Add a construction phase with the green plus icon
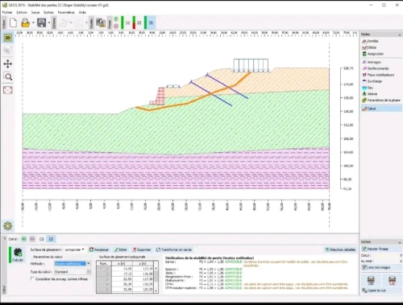The width and height of the screenshot is (403, 305). tap(116, 19)
